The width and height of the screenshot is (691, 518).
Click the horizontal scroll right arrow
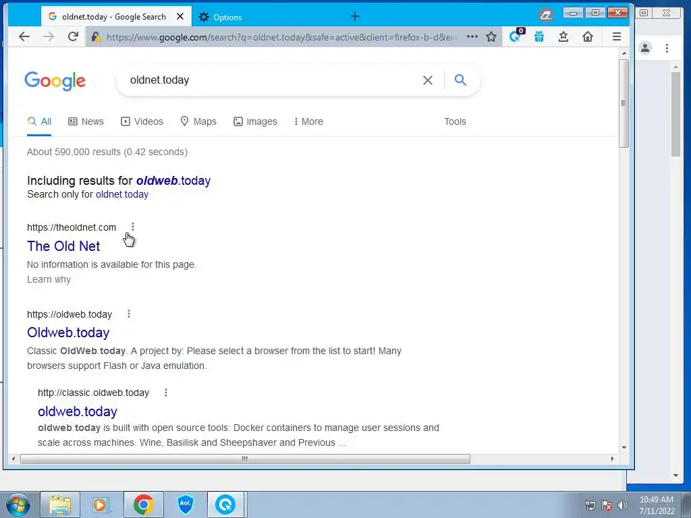click(612, 459)
